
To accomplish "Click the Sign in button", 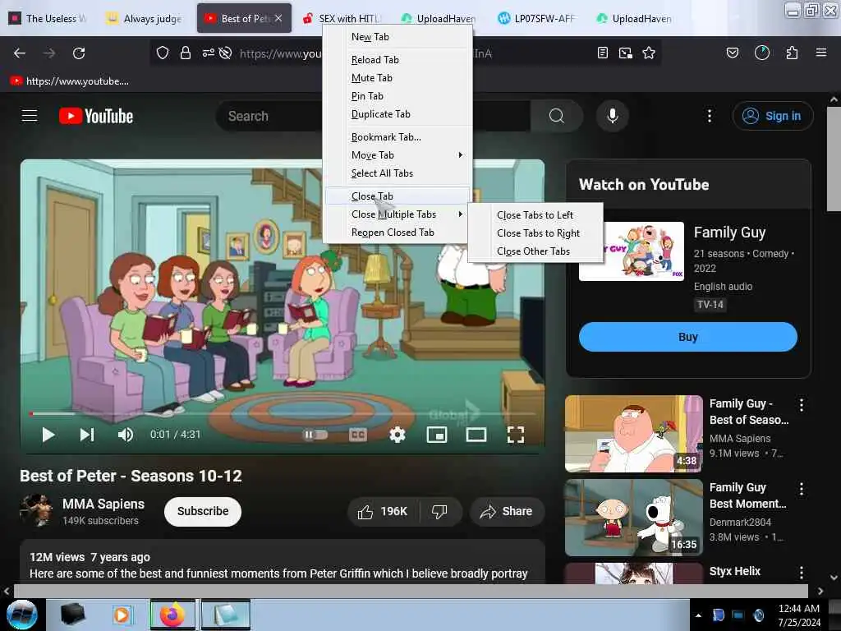I will coord(773,116).
